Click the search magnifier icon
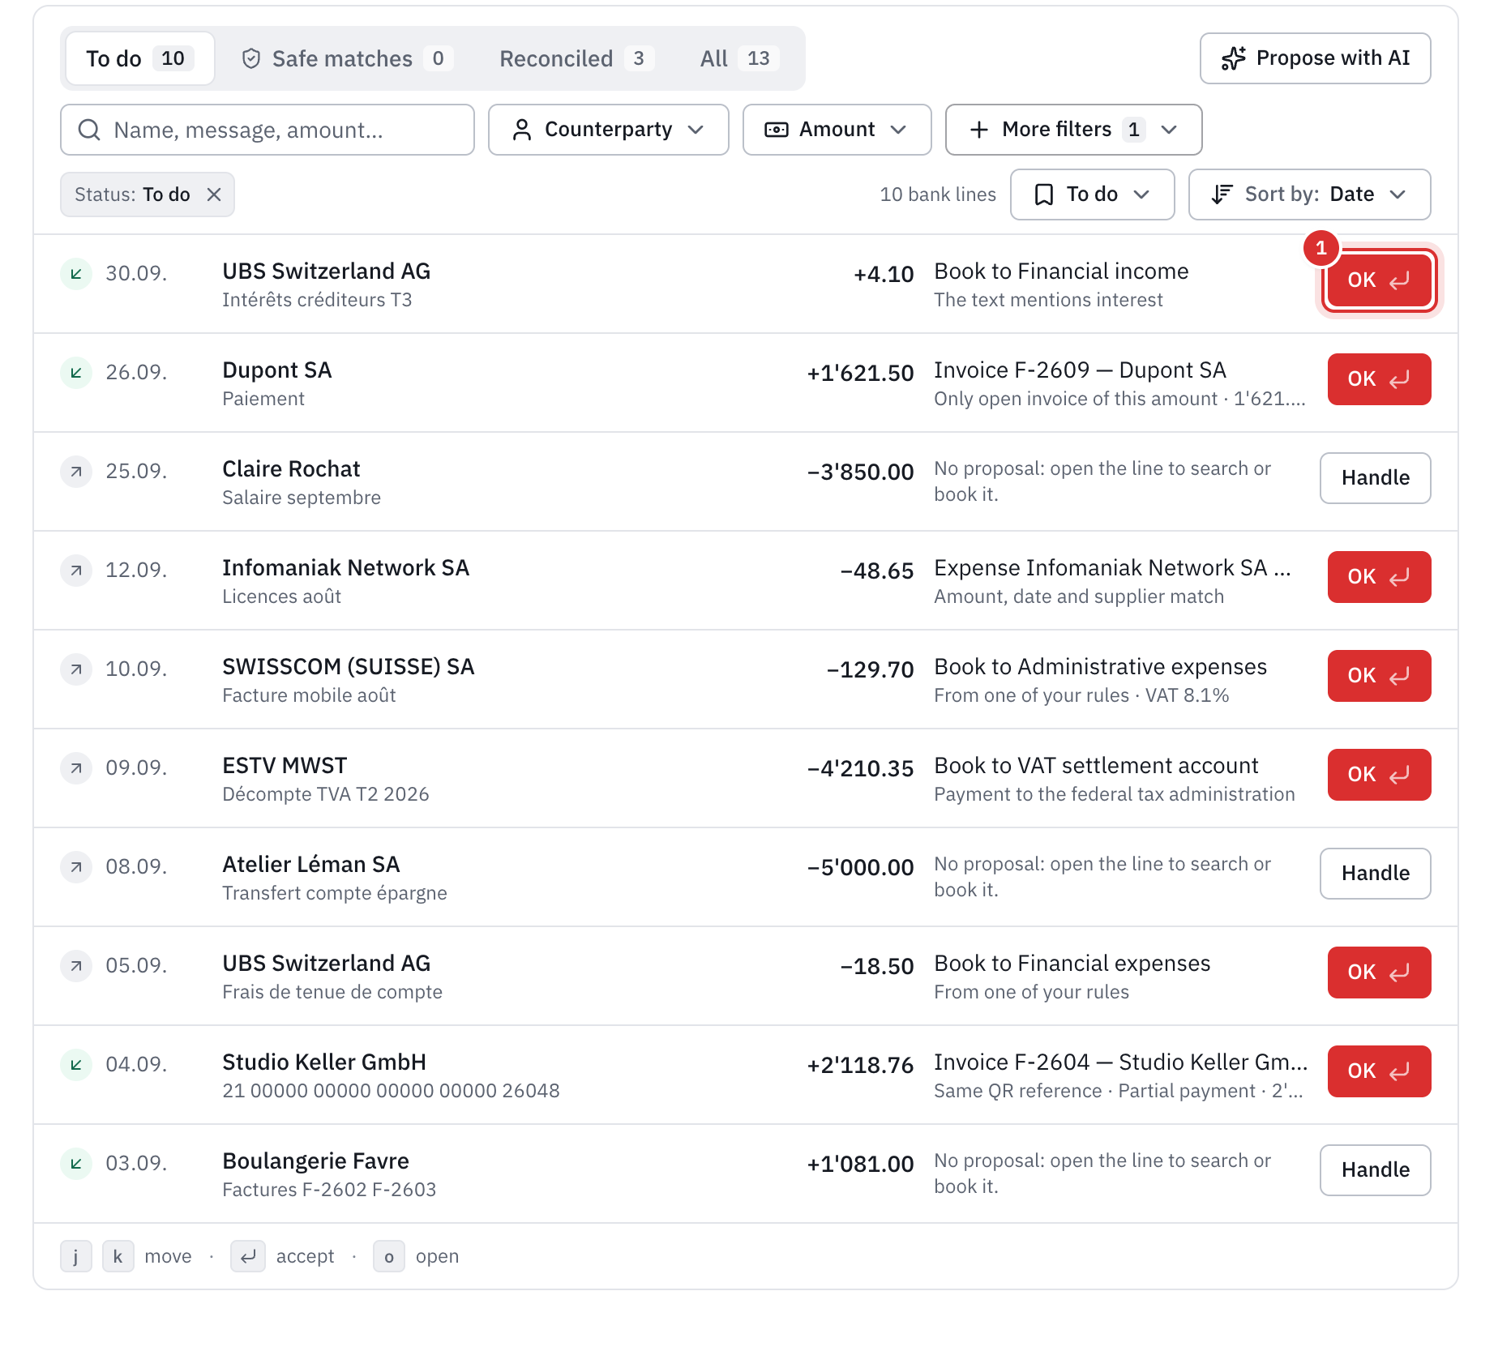This screenshot has height=1368, width=1511. click(x=89, y=130)
